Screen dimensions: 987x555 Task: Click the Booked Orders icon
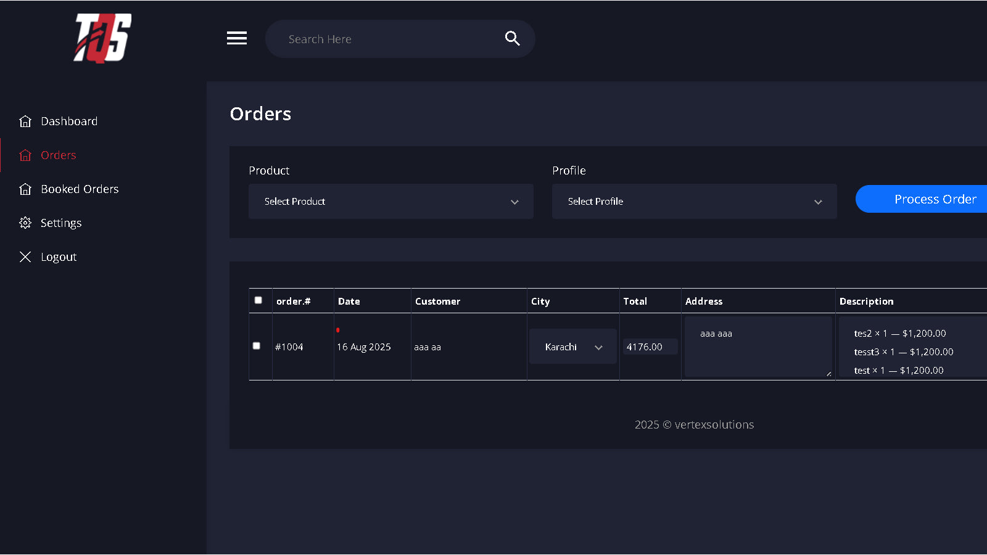pyautogui.click(x=25, y=189)
